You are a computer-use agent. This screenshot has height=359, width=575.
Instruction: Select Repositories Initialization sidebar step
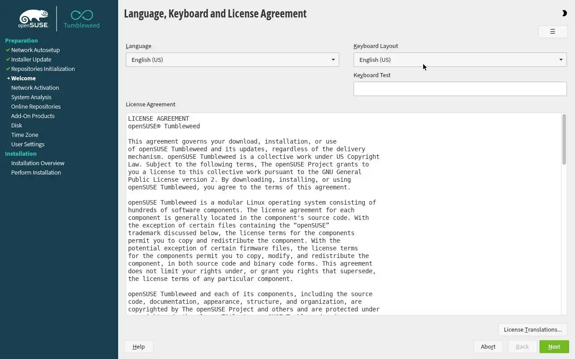pyautogui.click(x=43, y=69)
